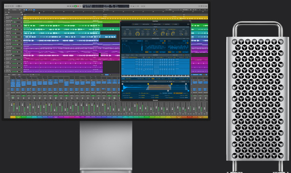Click the yellow loop end marker on waveform

pos(171,84)
